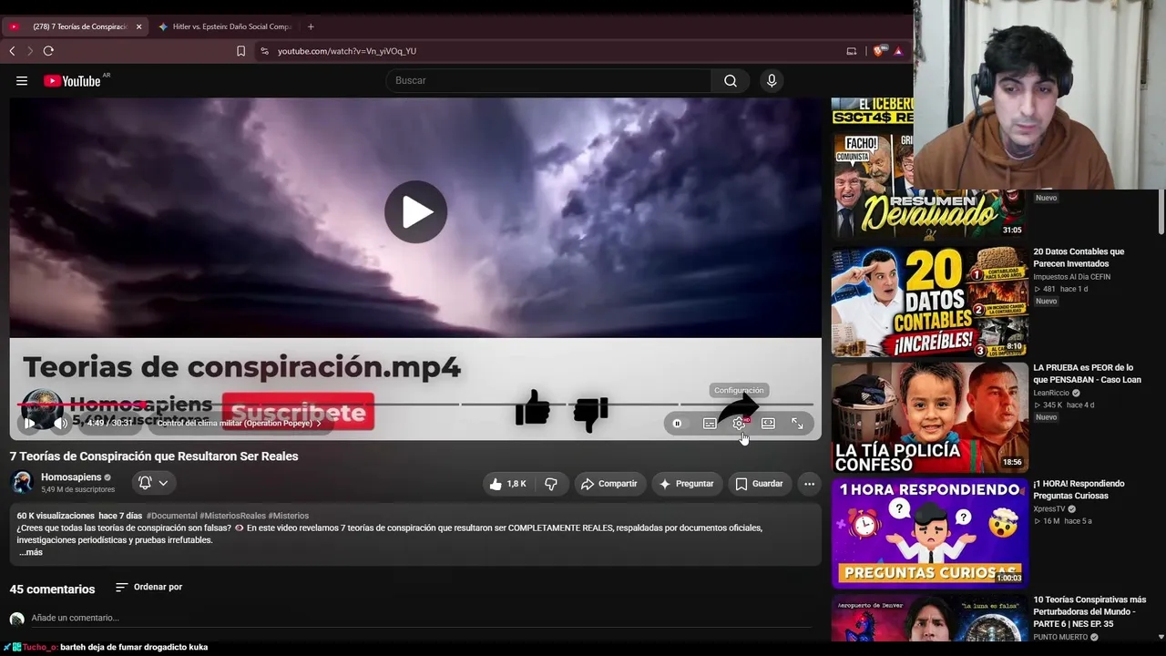Bookmark this page in the address bar
This screenshot has width=1166, height=656.
tap(240, 51)
